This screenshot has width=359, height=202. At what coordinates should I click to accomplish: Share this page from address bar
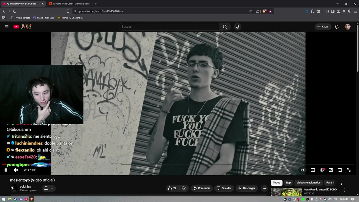257,11
